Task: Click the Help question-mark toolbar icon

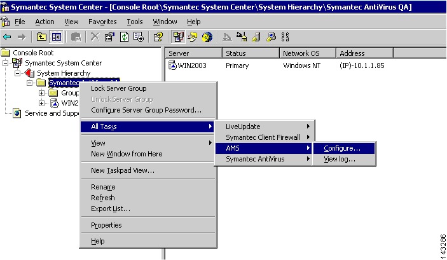Action: 158,37
